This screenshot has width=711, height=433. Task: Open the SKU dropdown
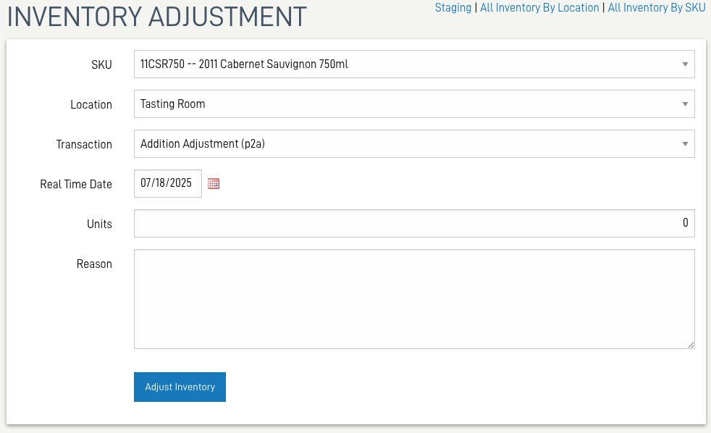pyautogui.click(x=414, y=64)
